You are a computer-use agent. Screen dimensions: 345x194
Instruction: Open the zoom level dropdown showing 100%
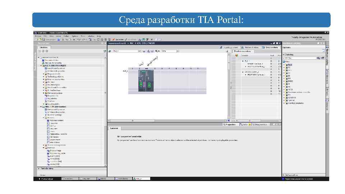click(x=178, y=51)
